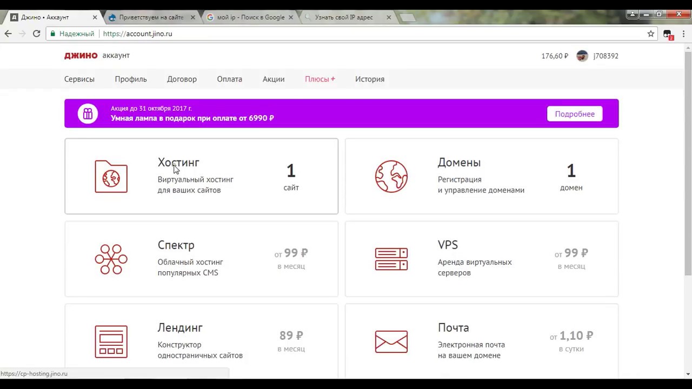Screen dimensions: 692x389
Task: Open the Оплата menu item
Action: point(230,79)
